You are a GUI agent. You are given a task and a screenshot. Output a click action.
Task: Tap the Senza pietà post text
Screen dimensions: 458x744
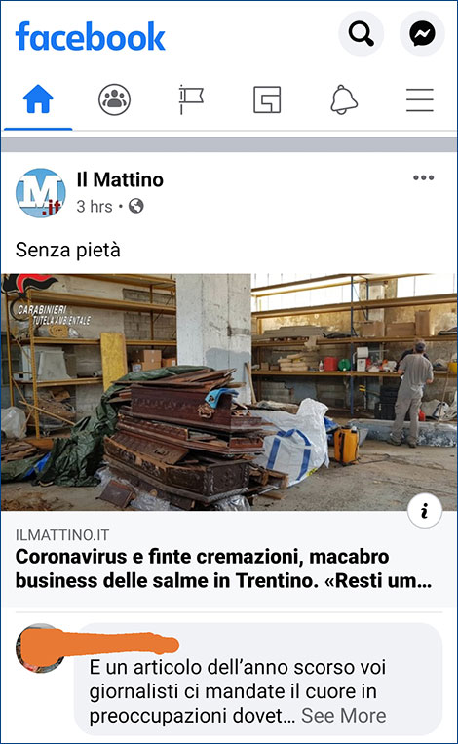click(68, 250)
